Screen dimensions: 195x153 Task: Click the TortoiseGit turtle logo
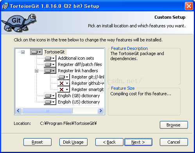coord(19,23)
